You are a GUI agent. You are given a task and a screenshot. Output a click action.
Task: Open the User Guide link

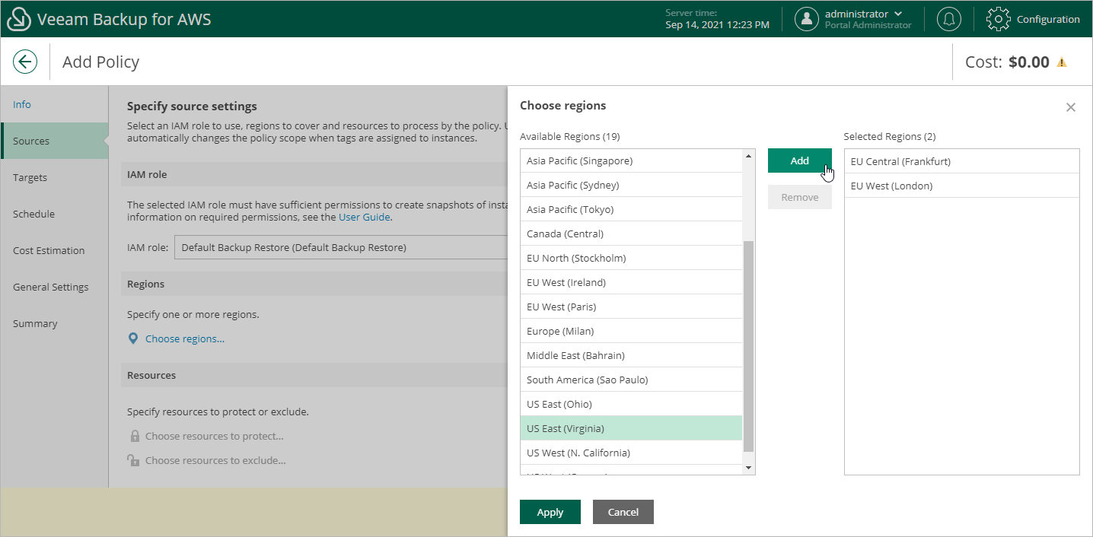coord(364,217)
